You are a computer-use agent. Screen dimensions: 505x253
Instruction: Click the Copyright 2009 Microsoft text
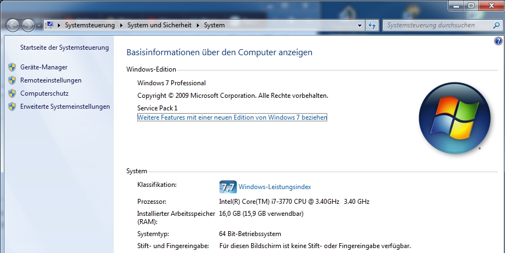pyautogui.click(x=233, y=96)
